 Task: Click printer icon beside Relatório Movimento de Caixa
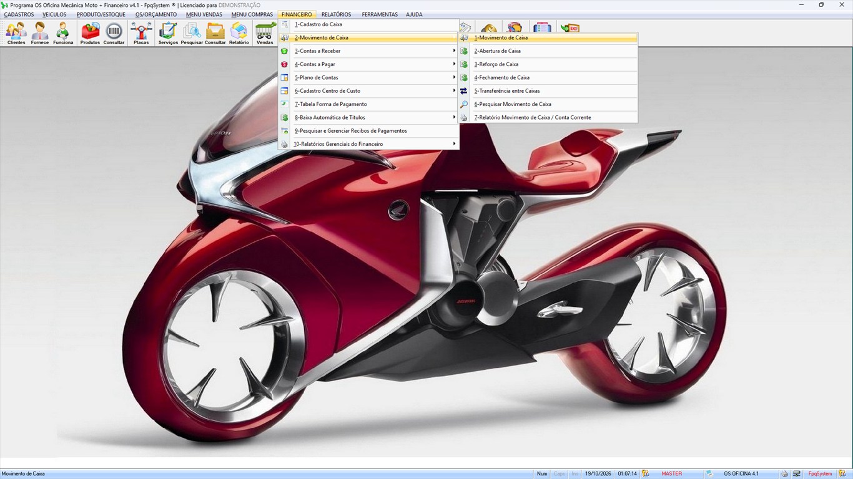(x=463, y=117)
